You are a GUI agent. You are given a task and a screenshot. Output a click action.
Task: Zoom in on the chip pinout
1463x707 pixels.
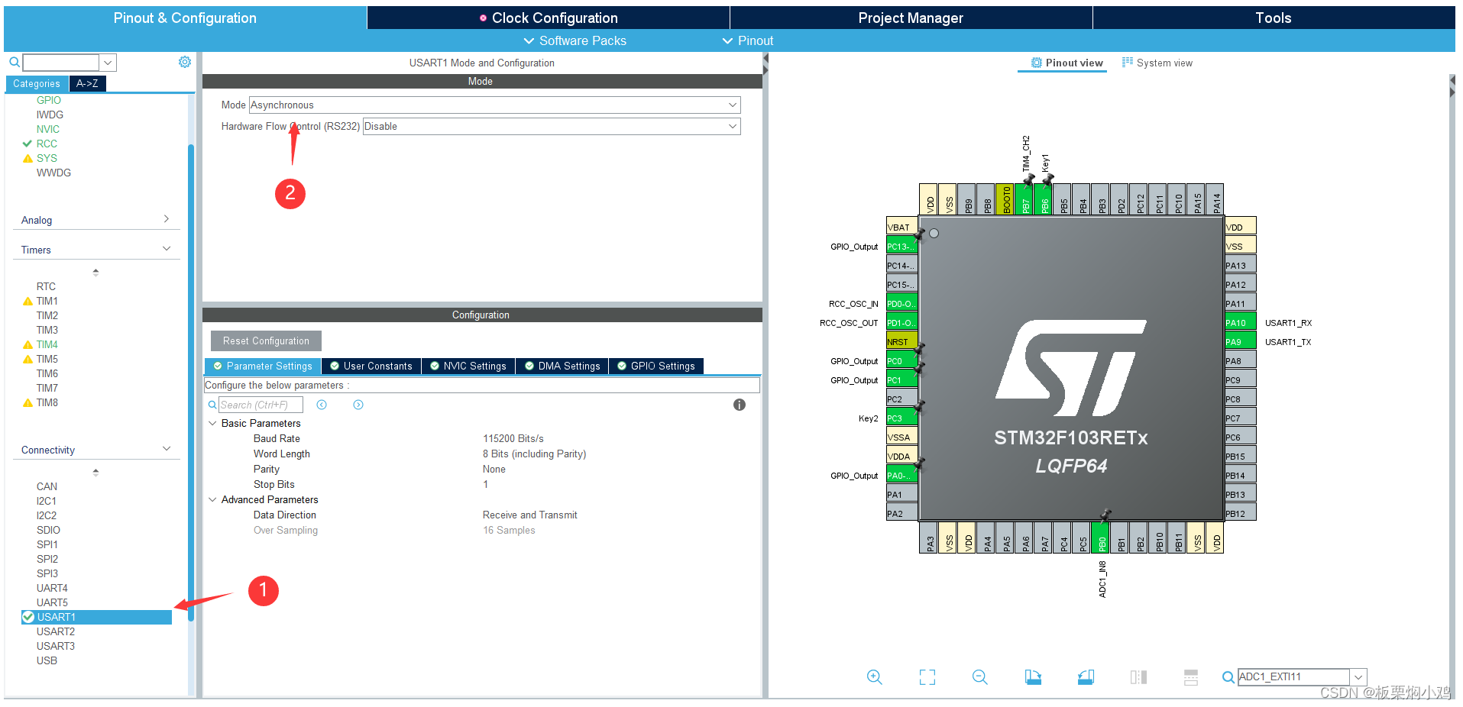point(875,677)
